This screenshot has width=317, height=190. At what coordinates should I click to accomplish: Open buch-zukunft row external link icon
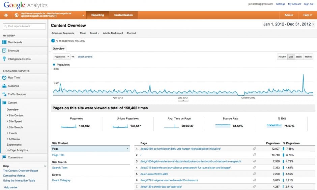coord(255,174)
